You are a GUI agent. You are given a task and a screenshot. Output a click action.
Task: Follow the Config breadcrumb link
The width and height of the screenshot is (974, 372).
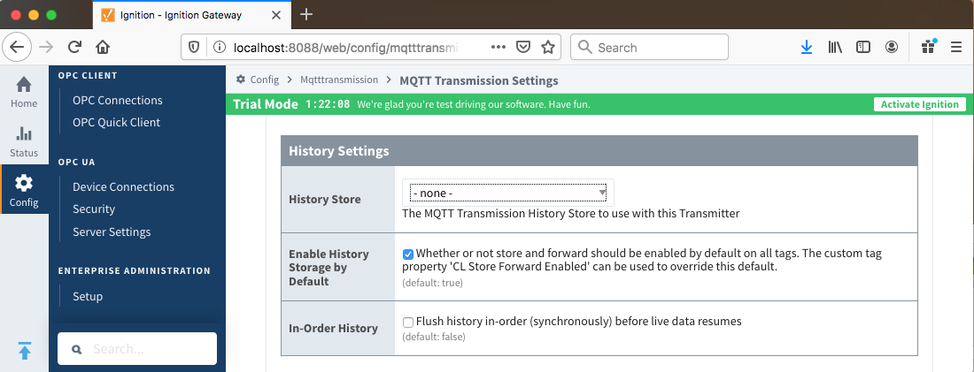click(265, 80)
